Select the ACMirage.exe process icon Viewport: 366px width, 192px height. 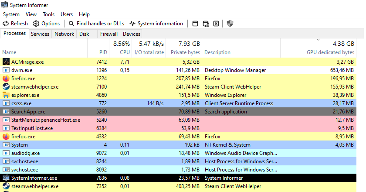pyautogui.click(x=6, y=62)
